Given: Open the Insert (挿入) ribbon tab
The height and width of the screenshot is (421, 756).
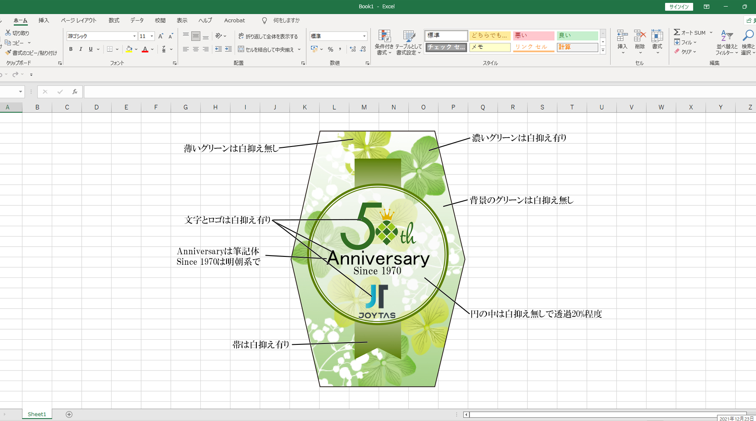Looking at the screenshot, I should [44, 20].
